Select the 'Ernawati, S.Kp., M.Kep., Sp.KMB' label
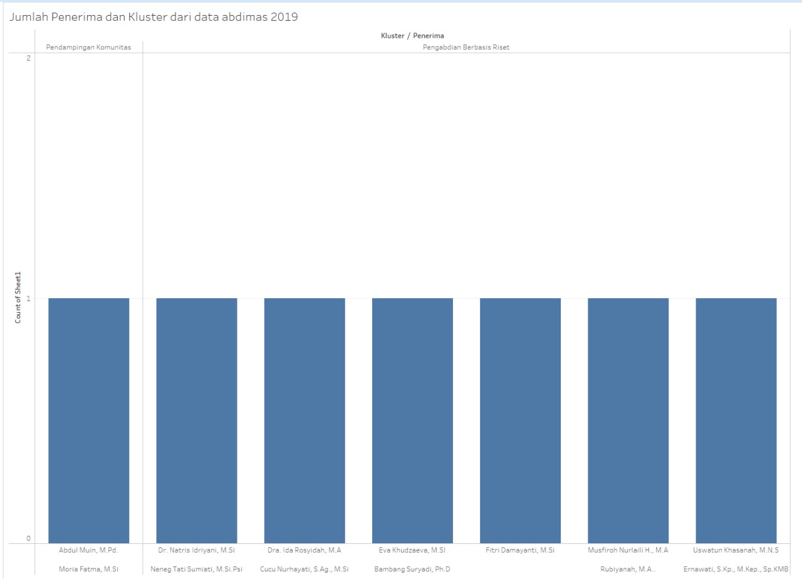This screenshot has height=579, width=802. click(736, 570)
